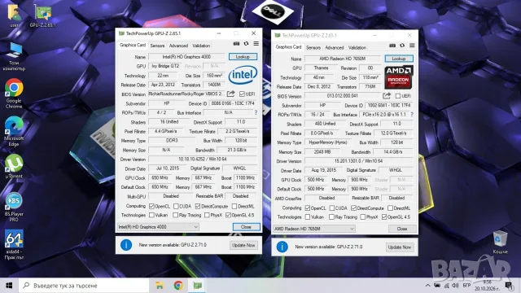Click the taskbar search box

tap(84, 286)
